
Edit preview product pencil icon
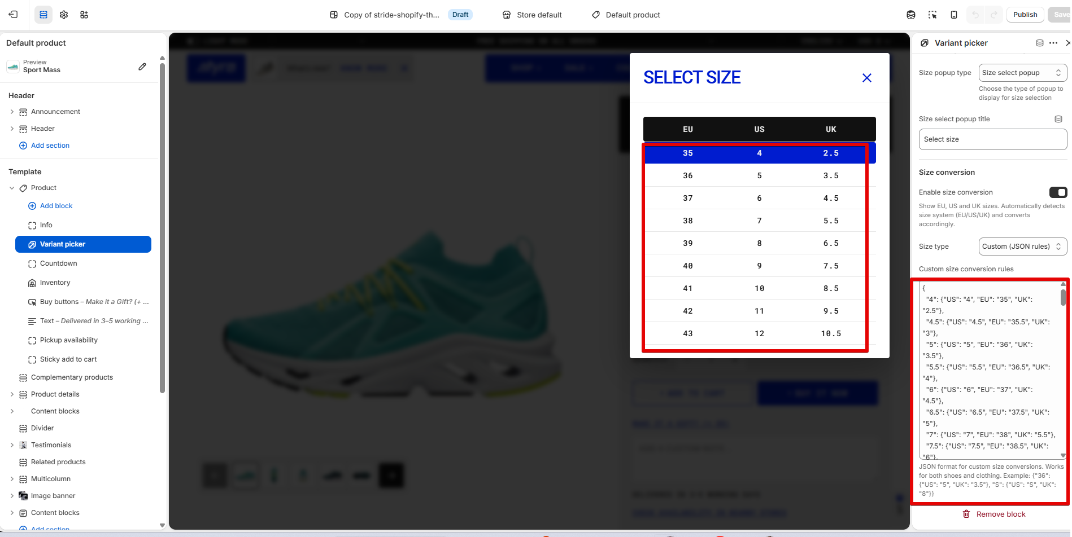coord(142,67)
